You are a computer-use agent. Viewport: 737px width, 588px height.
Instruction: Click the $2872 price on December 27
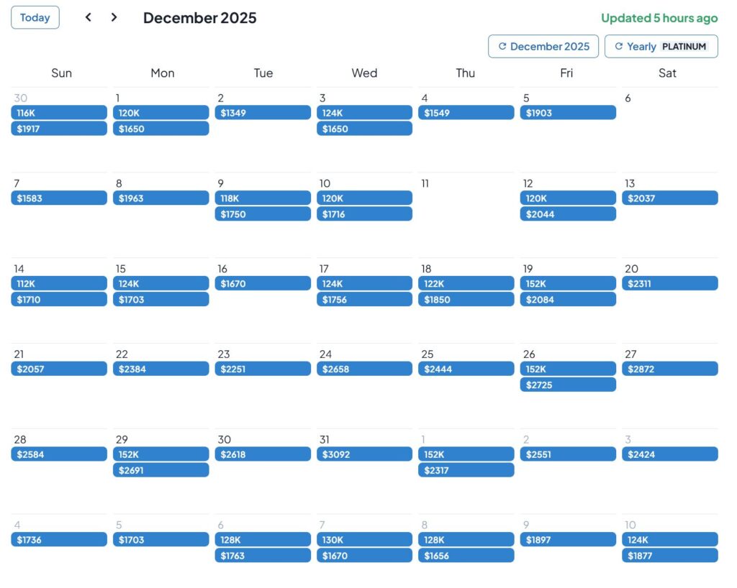669,369
